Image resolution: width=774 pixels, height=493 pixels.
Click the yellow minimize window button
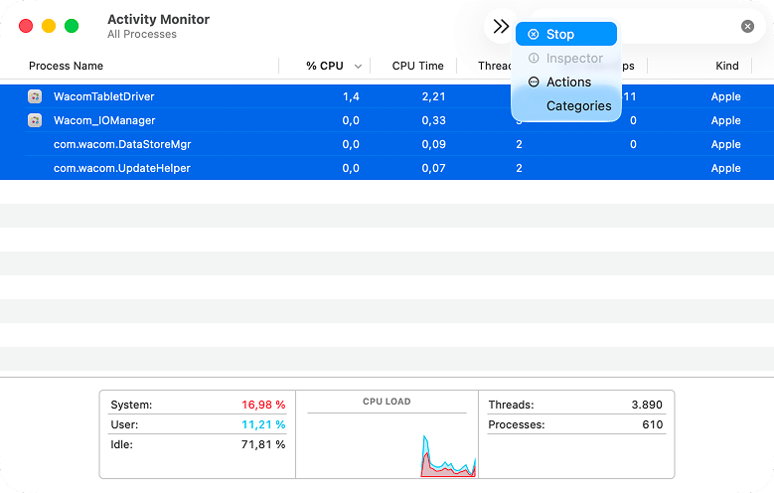(x=49, y=26)
